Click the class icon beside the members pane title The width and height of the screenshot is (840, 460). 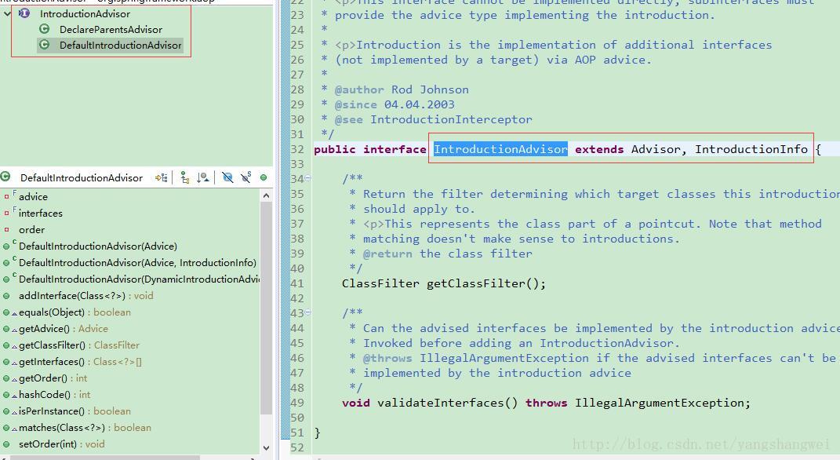5,177
